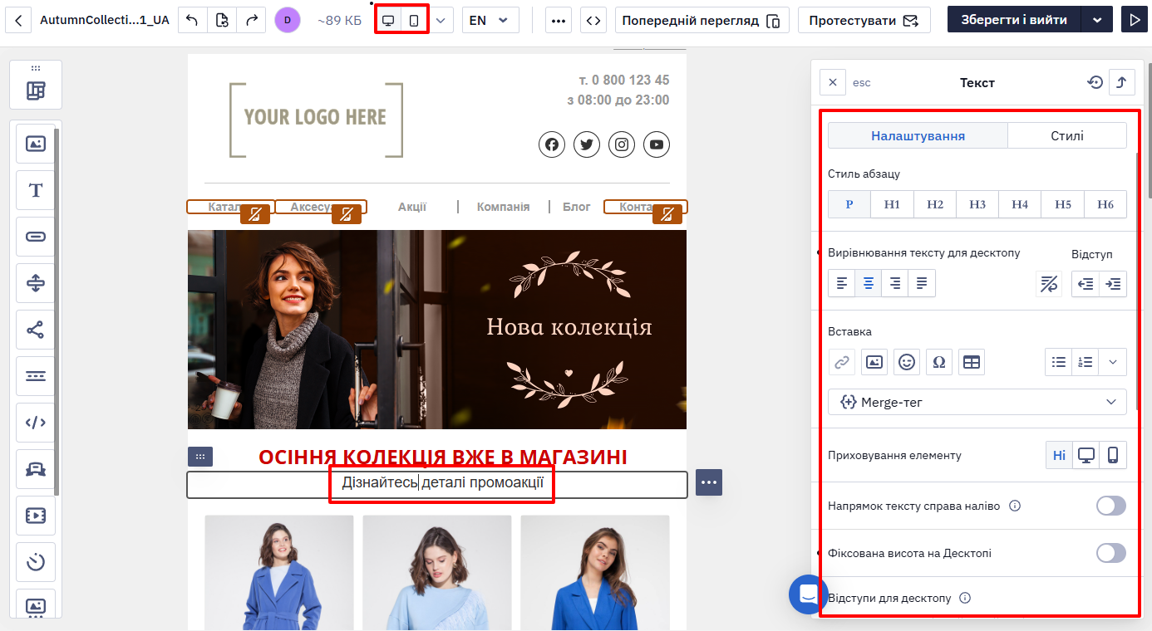
Task: Select Ні for element hiding
Action: pos(1059,455)
